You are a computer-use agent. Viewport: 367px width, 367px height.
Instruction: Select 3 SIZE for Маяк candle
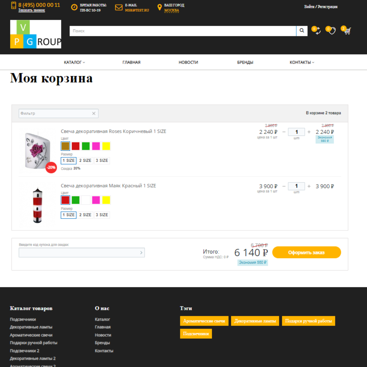point(102,215)
